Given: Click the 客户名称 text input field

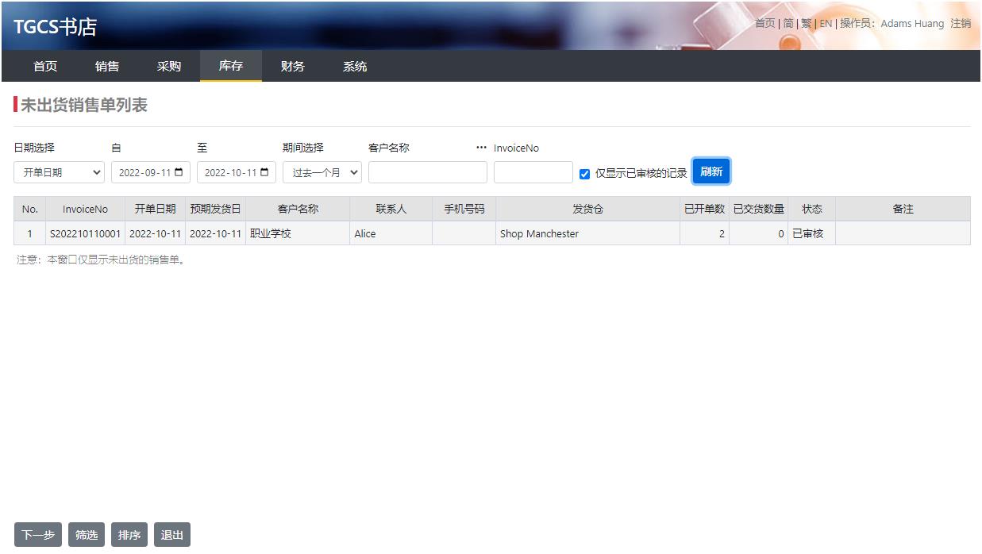Looking at the screenshot, I should (x=427, y=172).
